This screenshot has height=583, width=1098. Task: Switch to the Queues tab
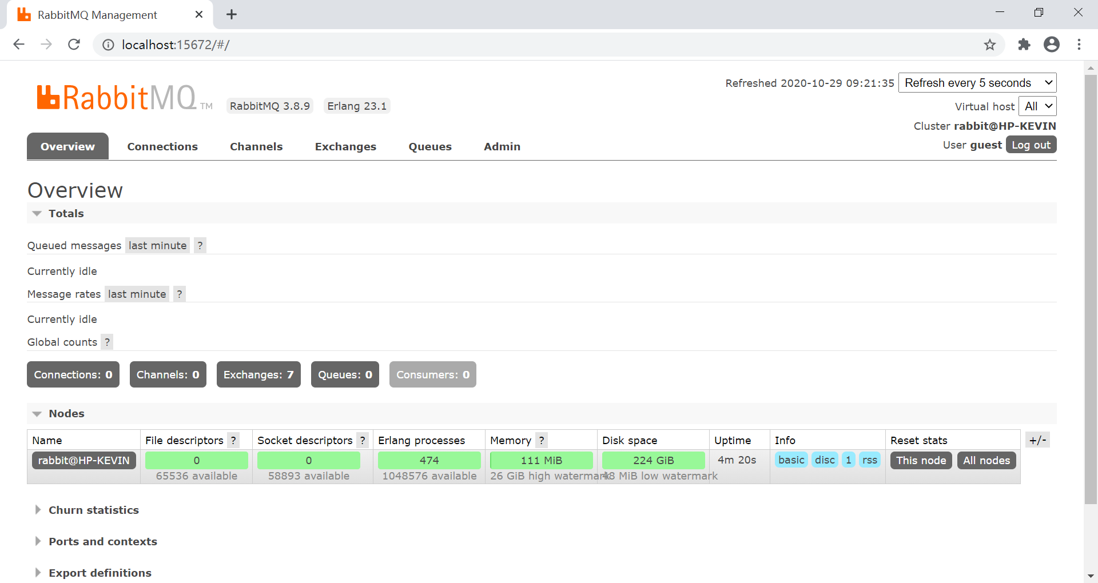[x=430, y=146]
